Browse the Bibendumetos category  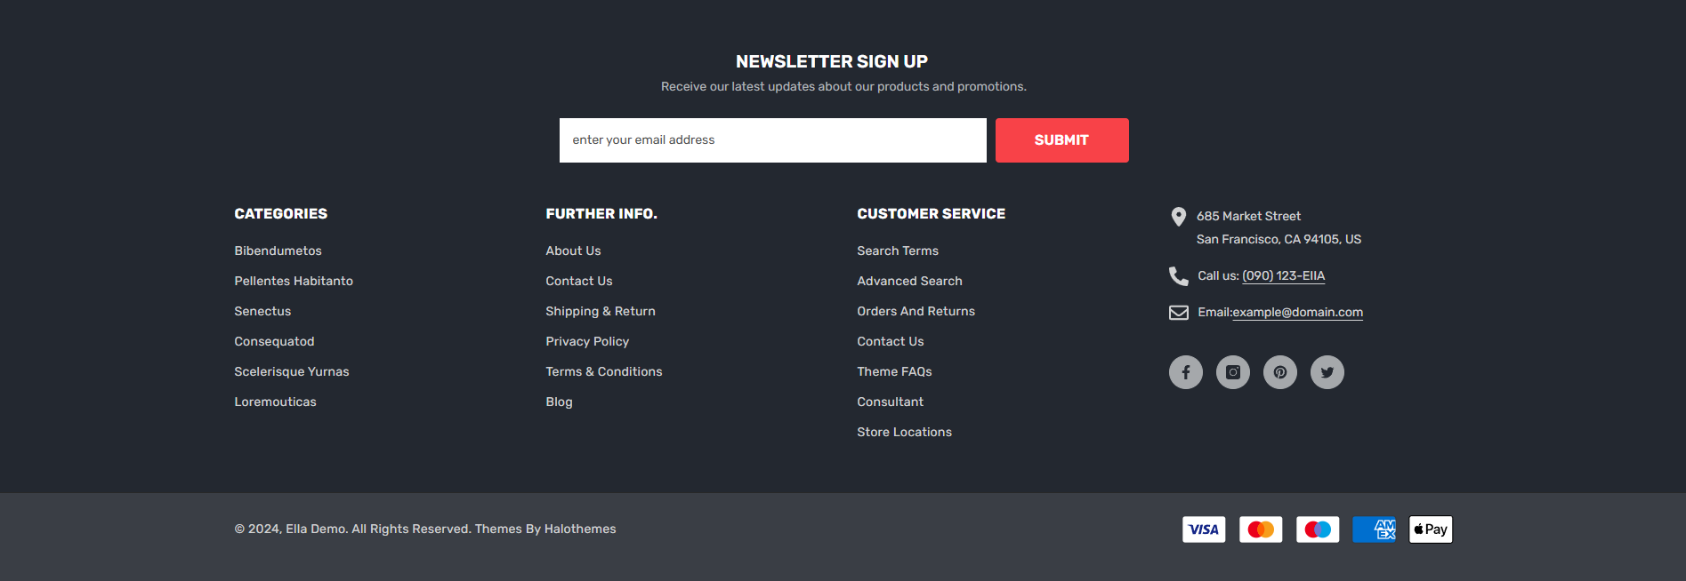[278, 251]
